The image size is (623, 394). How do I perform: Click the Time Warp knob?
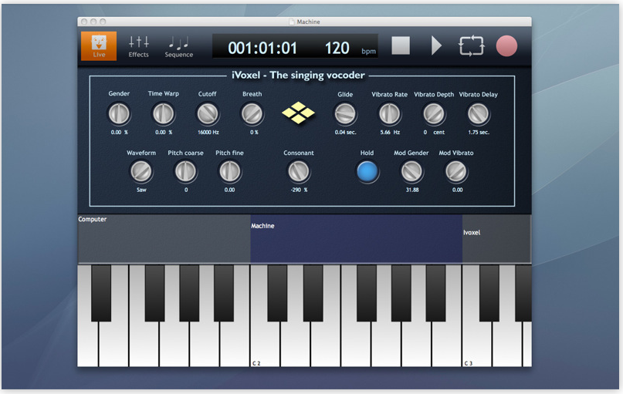click(164, 114)
